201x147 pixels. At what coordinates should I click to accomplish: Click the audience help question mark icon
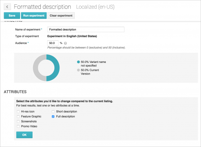(x=65, y=43)
